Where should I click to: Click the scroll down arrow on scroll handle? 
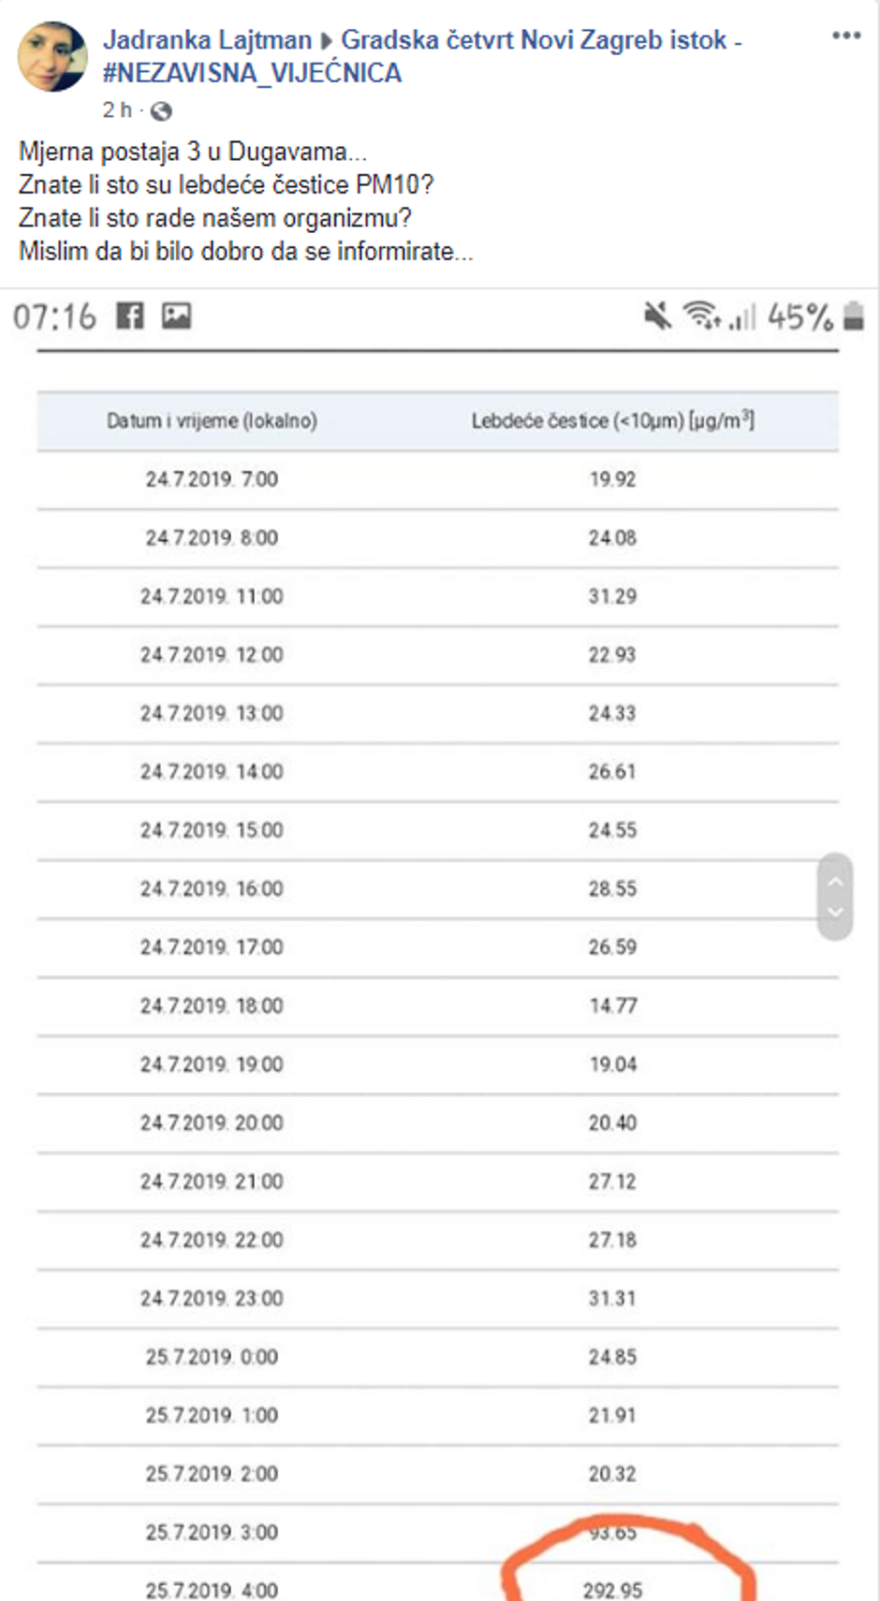[x=836, y=912]
